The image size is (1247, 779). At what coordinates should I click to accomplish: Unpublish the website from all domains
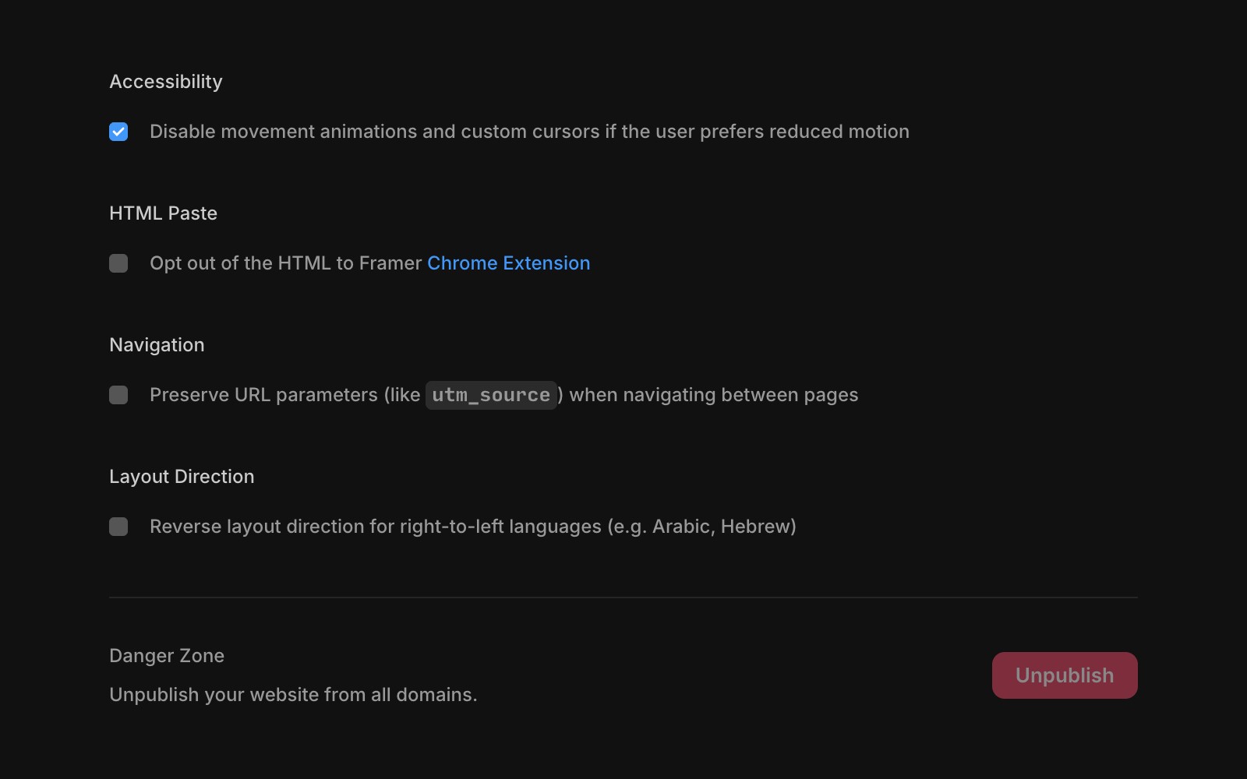coord(1064,675)
